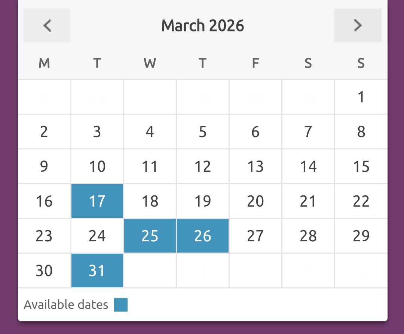404x334 pixels.
Task: Pick available date March 26
Action: click(203, 236)
